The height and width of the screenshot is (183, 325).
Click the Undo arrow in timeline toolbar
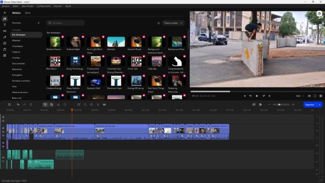18,104
